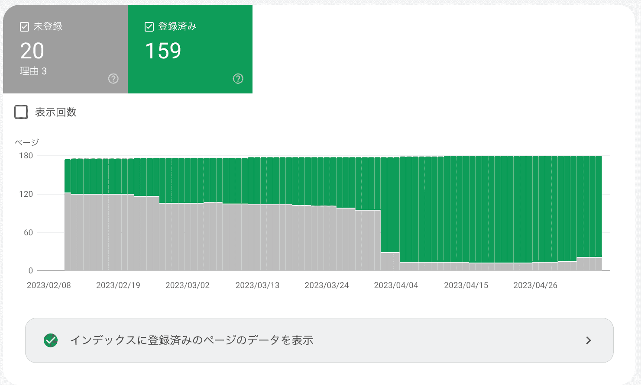The height and width of the screenshot is (385, 641).
Task: Open インデックスに登録済みのページのデータを表示 link
Action: pyautogui.click(x=191, y=340)
